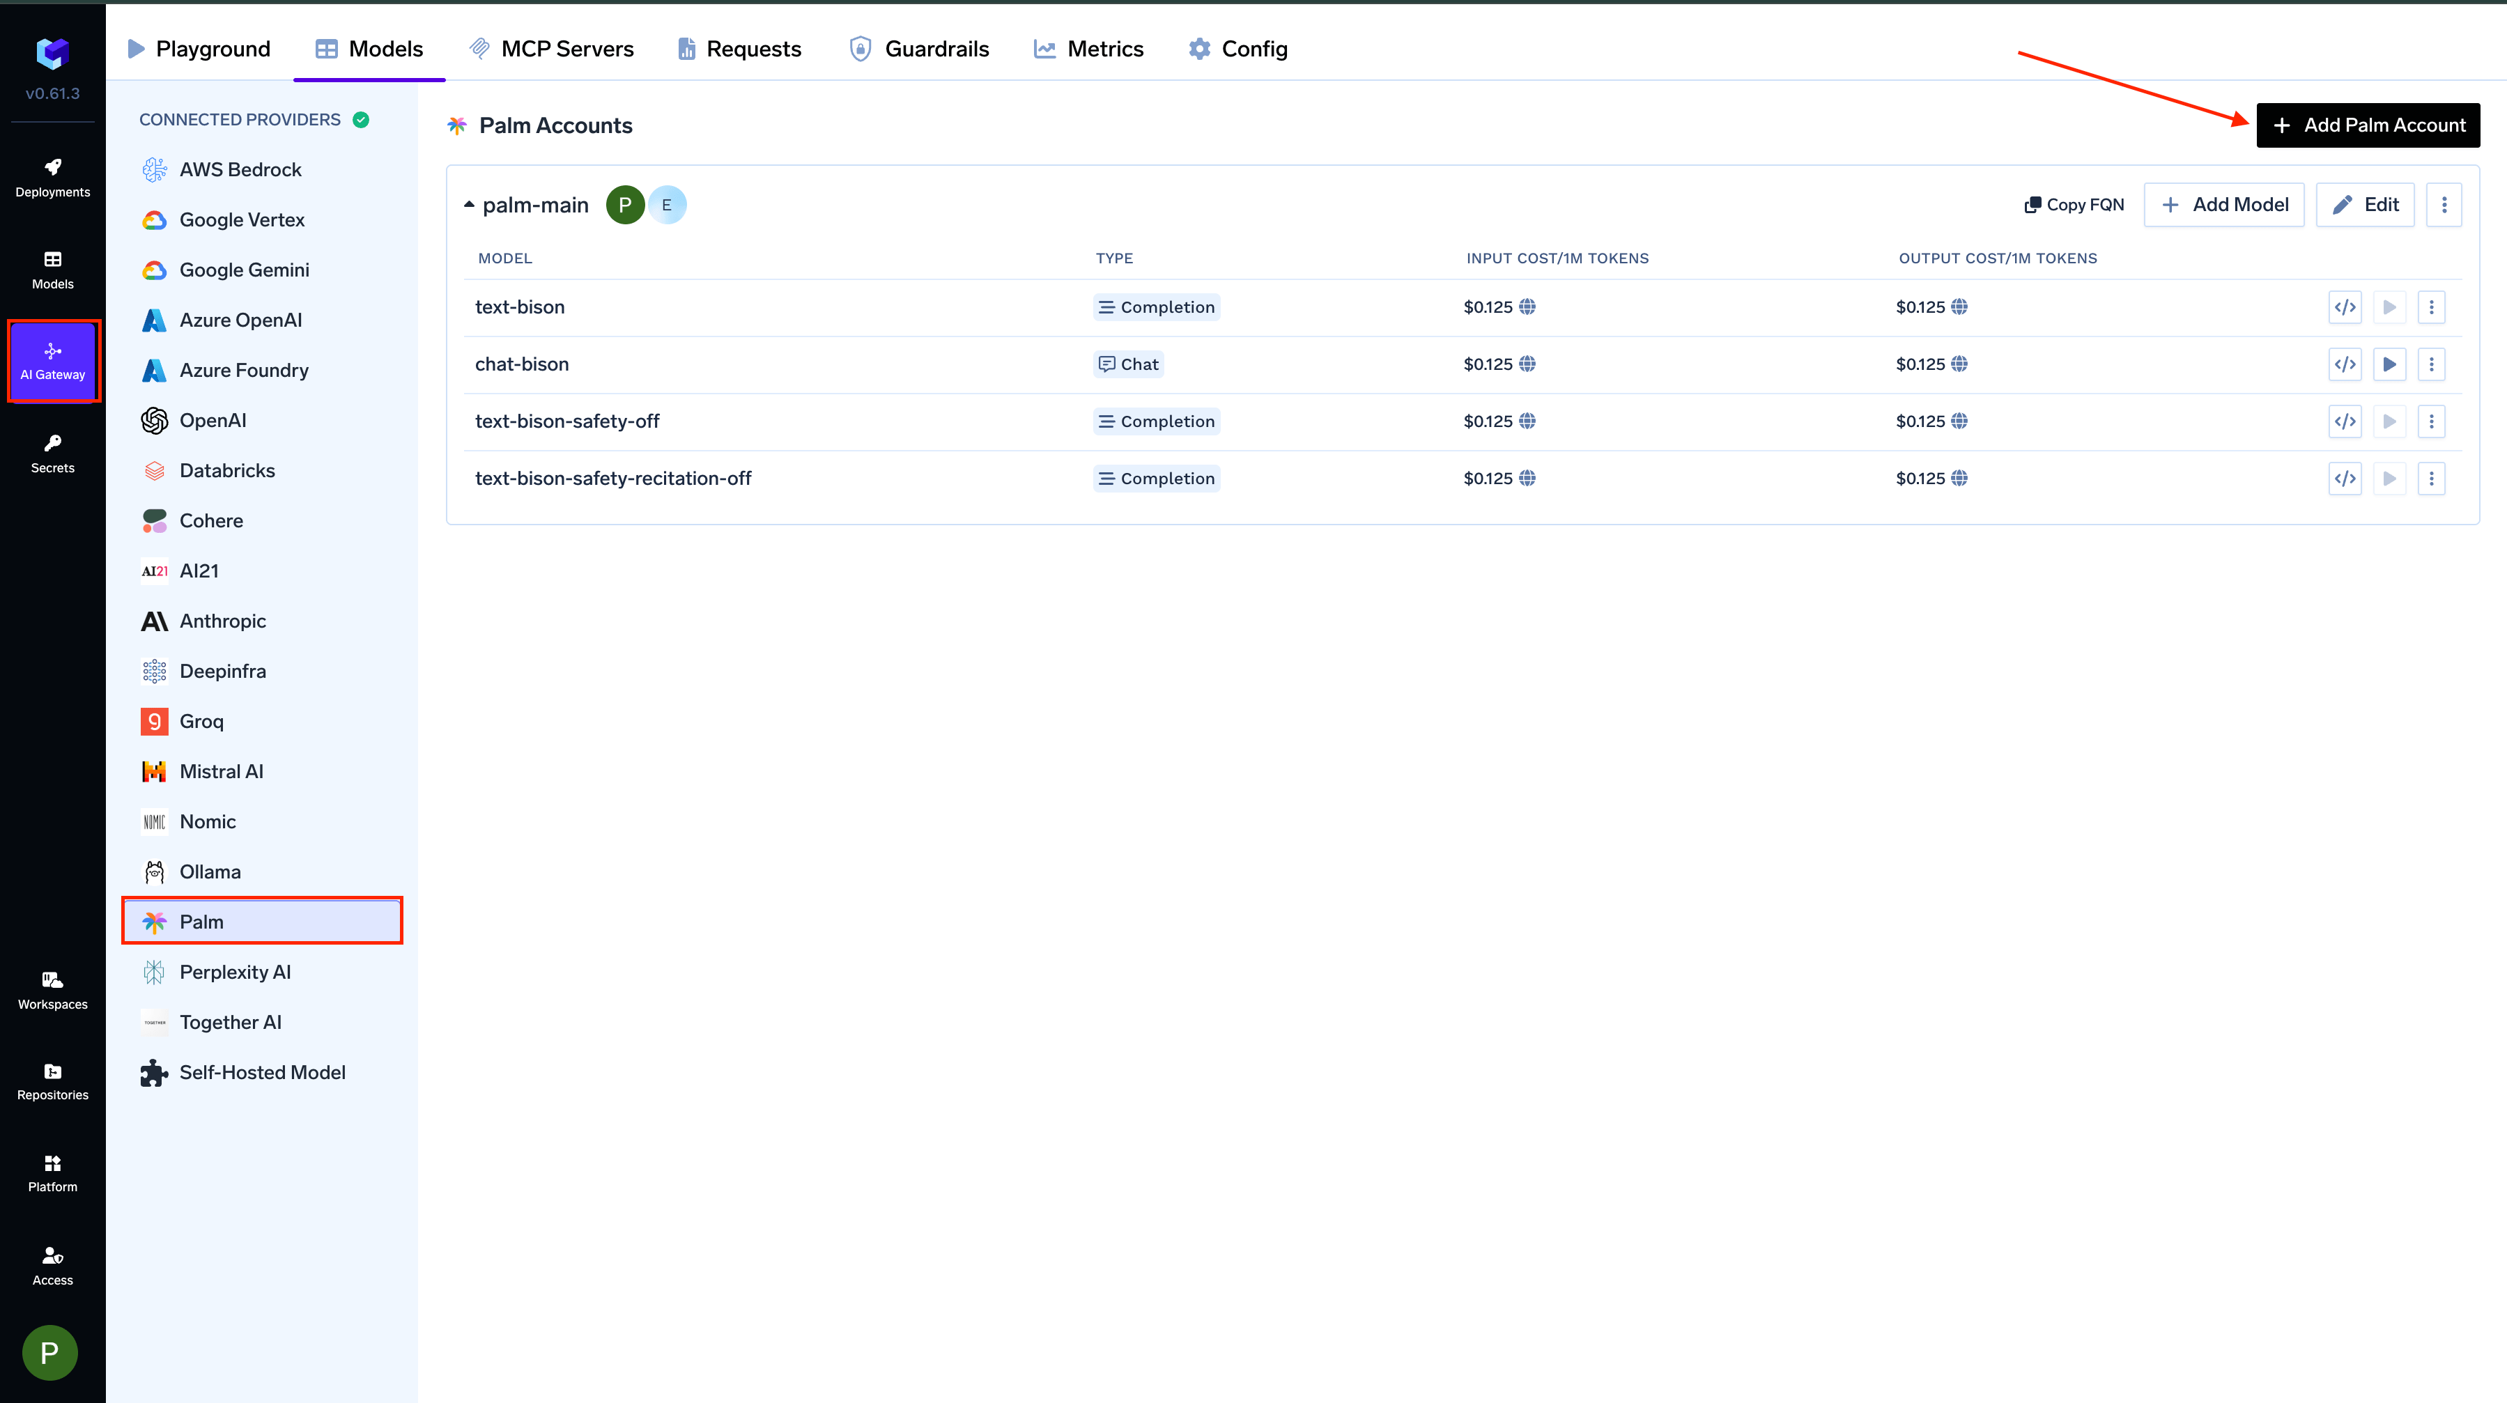
Task: Click output cost globe icon for text-bison-safety-recitation-off
Action: point(1960,478)
